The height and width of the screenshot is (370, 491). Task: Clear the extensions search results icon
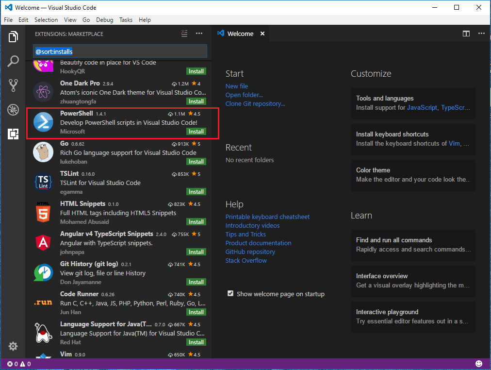pyautogui.click(x=184, y=34)
